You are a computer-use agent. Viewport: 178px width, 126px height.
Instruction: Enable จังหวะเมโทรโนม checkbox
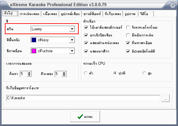point(128,27)
